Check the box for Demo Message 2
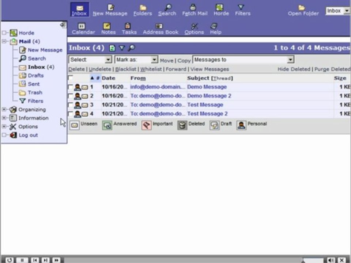 tap(71, 96)
